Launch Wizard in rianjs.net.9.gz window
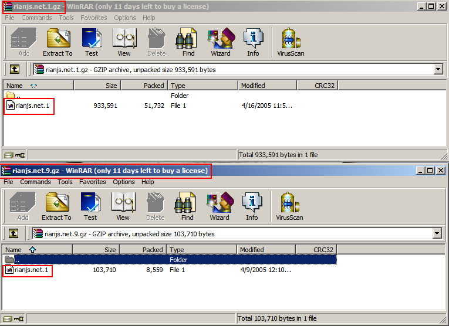Viewport: 449px width, 326px height. tap(220, 206)
